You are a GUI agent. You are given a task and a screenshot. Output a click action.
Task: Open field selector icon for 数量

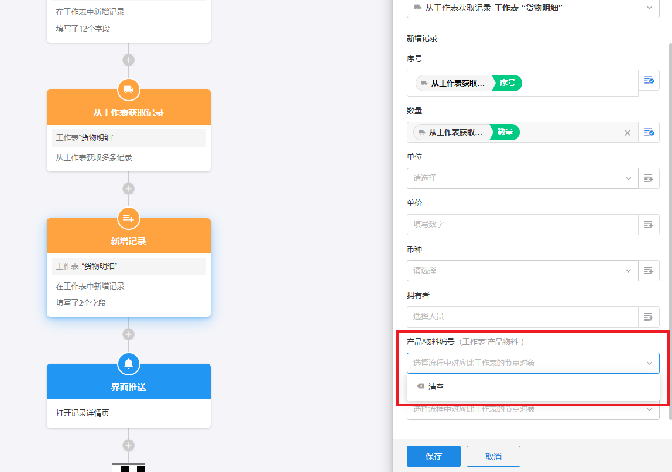click(649, 132)
